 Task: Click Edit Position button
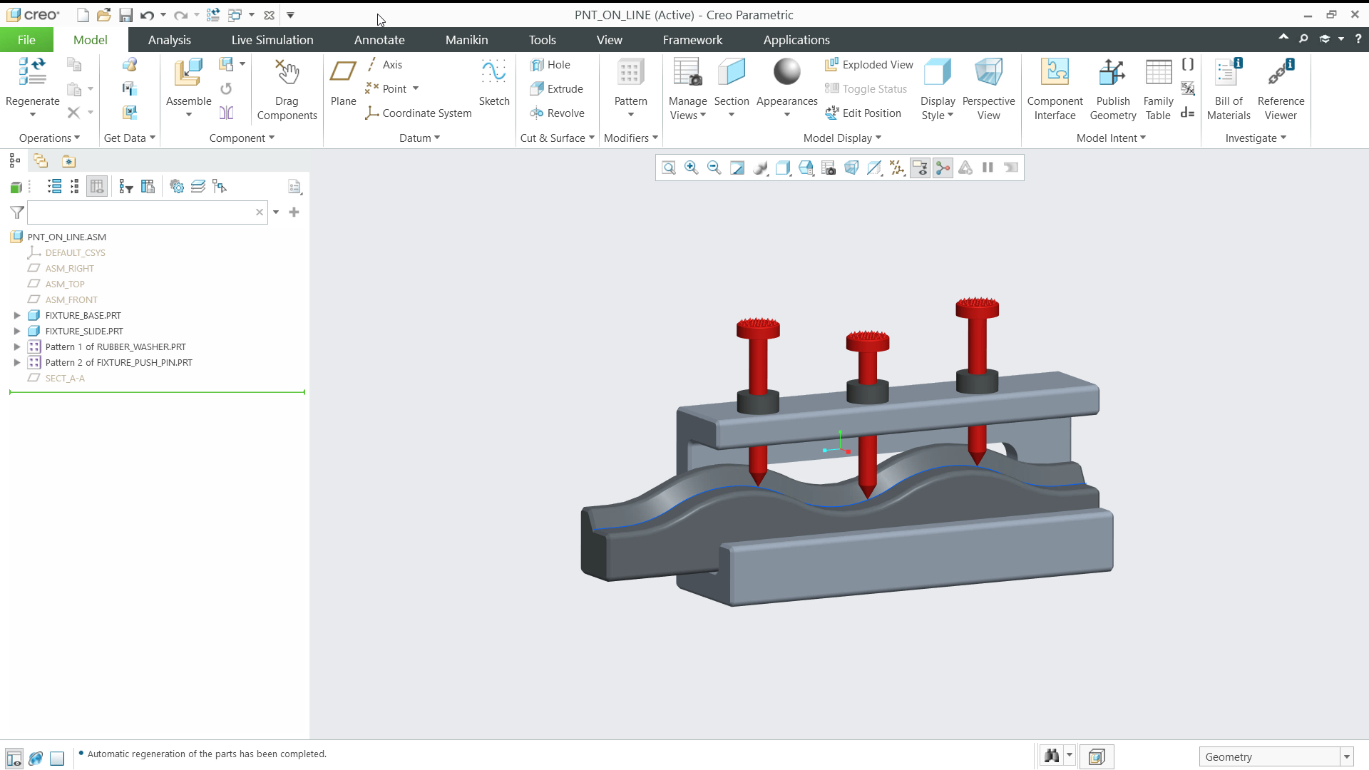[x=863, y=113]
